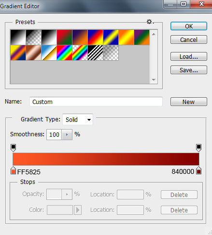The width and height of the screenshot is (212, 235).
Task: Click the color stop Location field
Action: click(130, 210)
